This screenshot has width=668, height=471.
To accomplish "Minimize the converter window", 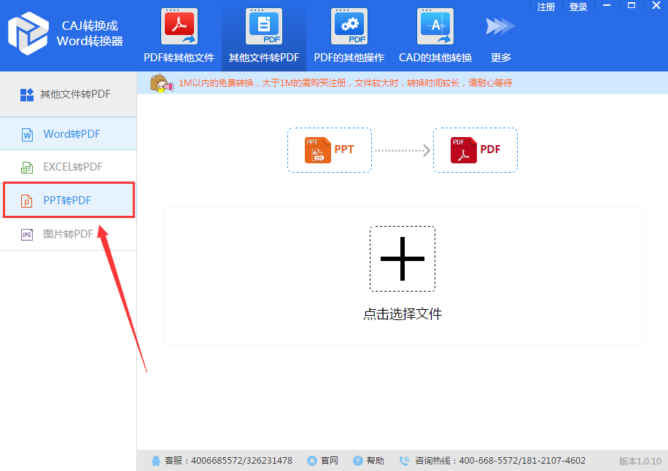I will click(607, 6).
